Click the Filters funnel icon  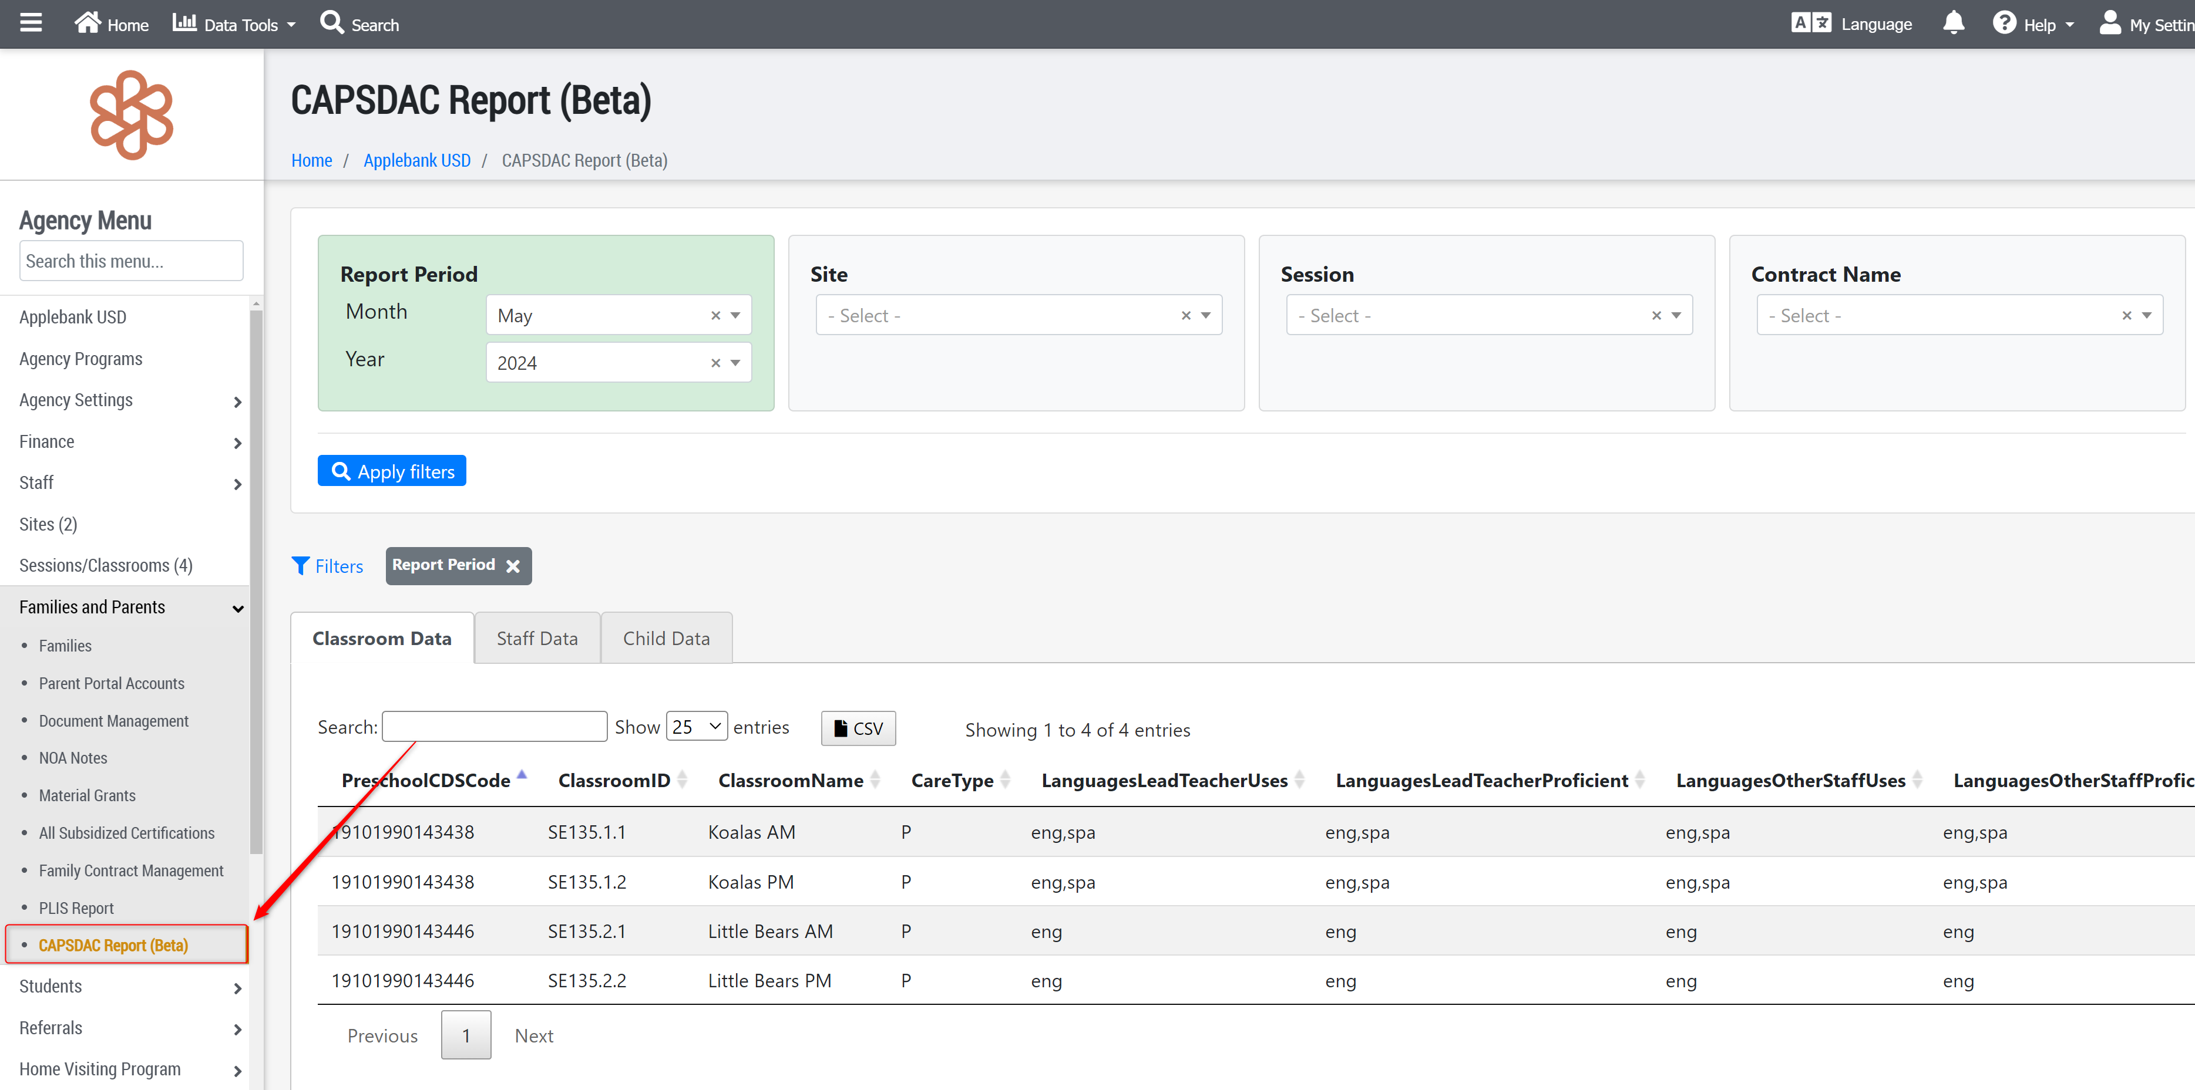coord(300,565)
